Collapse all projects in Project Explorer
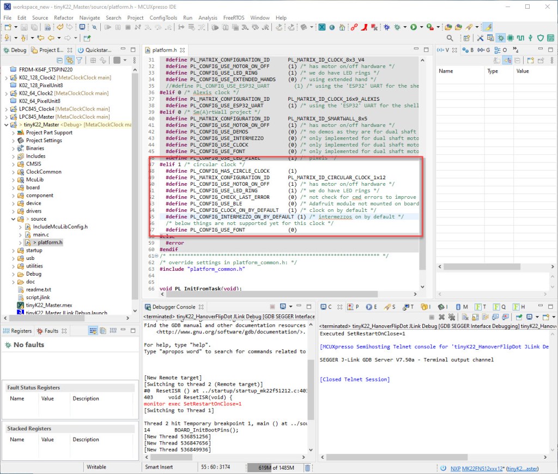The height and width of the screenshot is (474, 558). point(60,60)
